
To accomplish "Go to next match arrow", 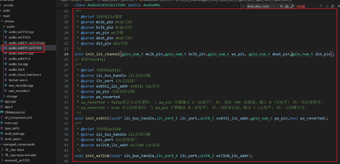I will (x=327, y=6).
